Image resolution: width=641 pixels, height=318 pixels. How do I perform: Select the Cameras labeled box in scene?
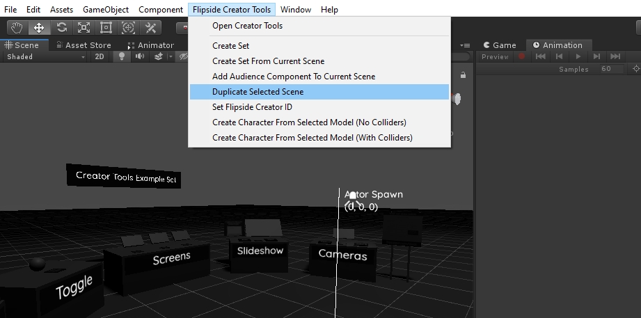pos(342,260)
